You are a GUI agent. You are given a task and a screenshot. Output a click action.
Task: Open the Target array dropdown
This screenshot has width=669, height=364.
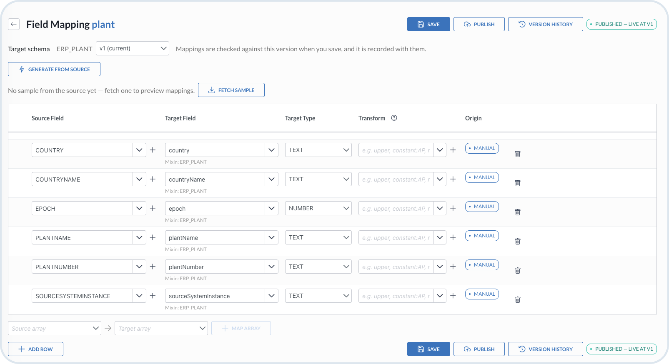pos(161,328)
